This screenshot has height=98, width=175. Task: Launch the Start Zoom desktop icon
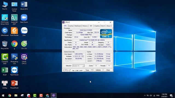click(x=24, y=19)
